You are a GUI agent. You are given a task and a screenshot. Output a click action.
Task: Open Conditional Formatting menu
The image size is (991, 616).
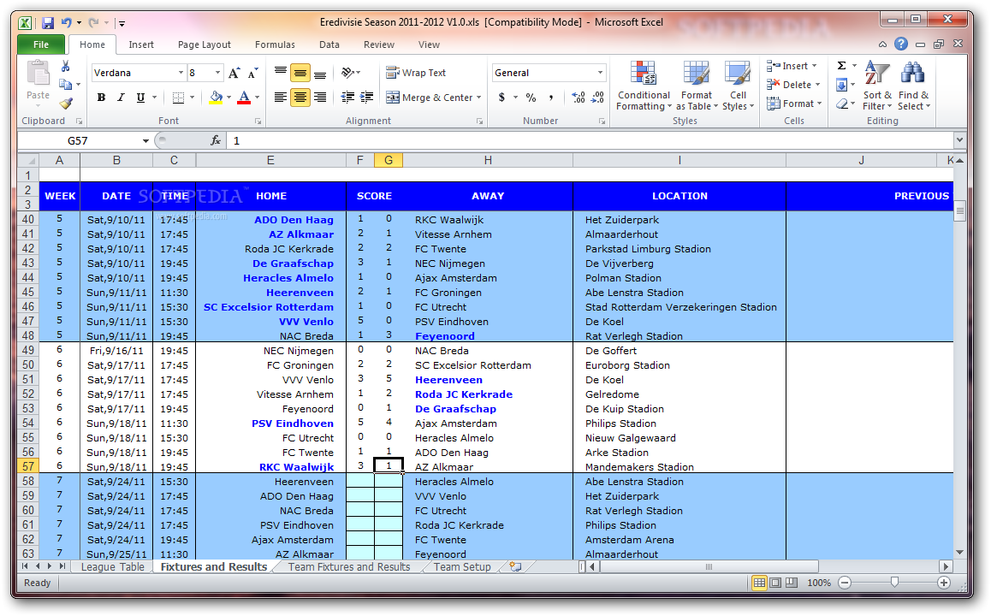point(644,86)
